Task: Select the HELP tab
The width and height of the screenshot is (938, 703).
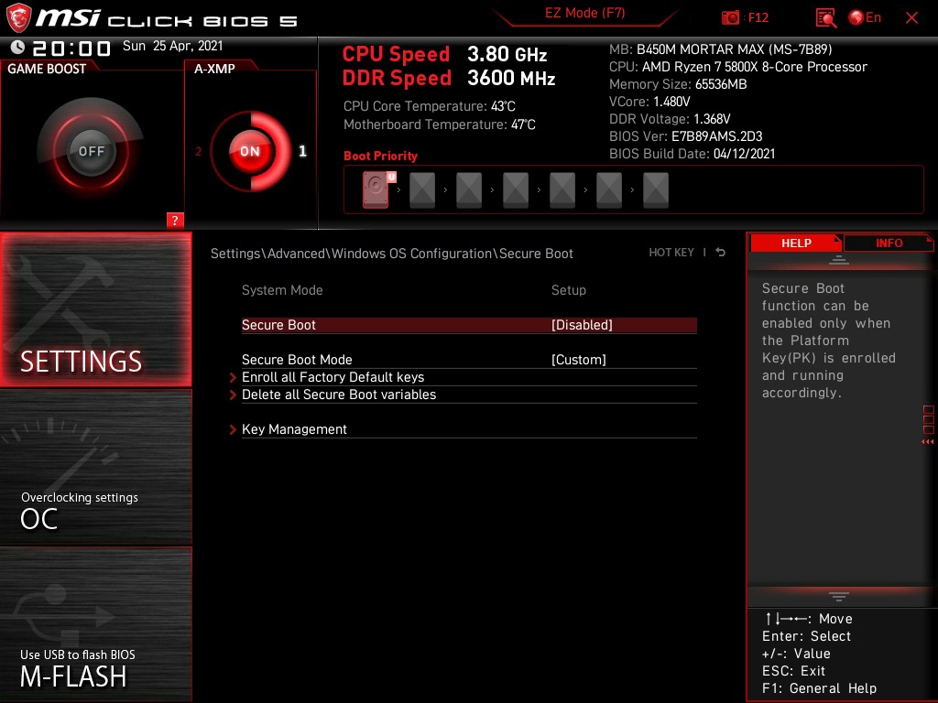Action: [795, 243]
